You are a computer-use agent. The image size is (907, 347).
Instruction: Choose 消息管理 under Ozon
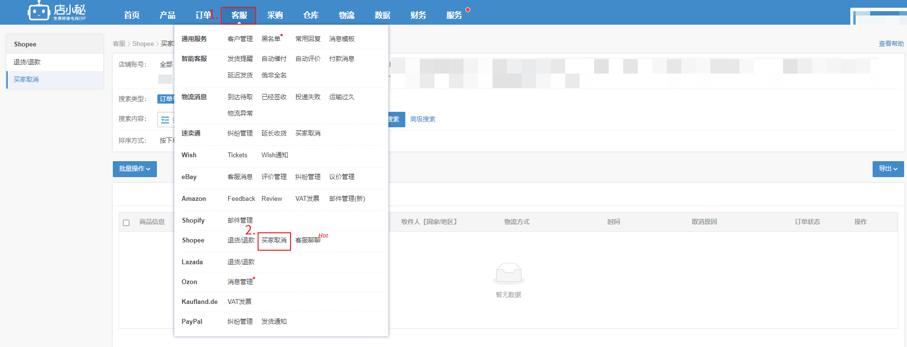[x=240, y=282]
